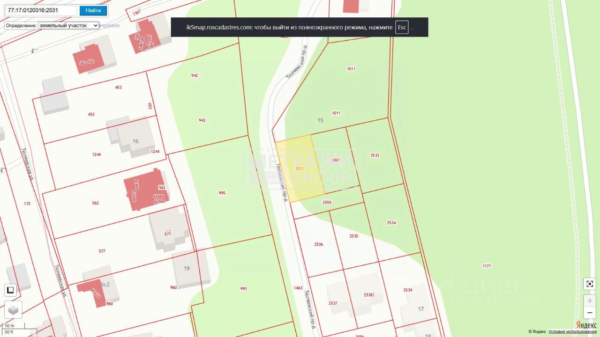Select parcel label 2557

[x=335, y=161]
